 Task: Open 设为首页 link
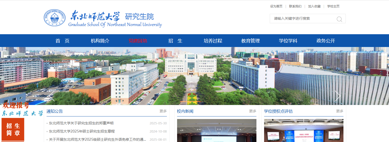276,6
